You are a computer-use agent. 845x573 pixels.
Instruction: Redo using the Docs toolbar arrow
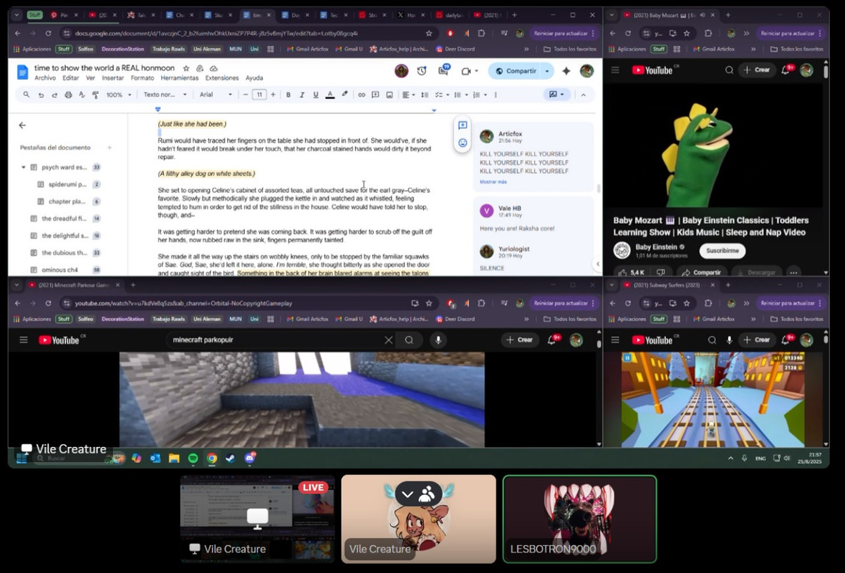click(x=54, y=95)
